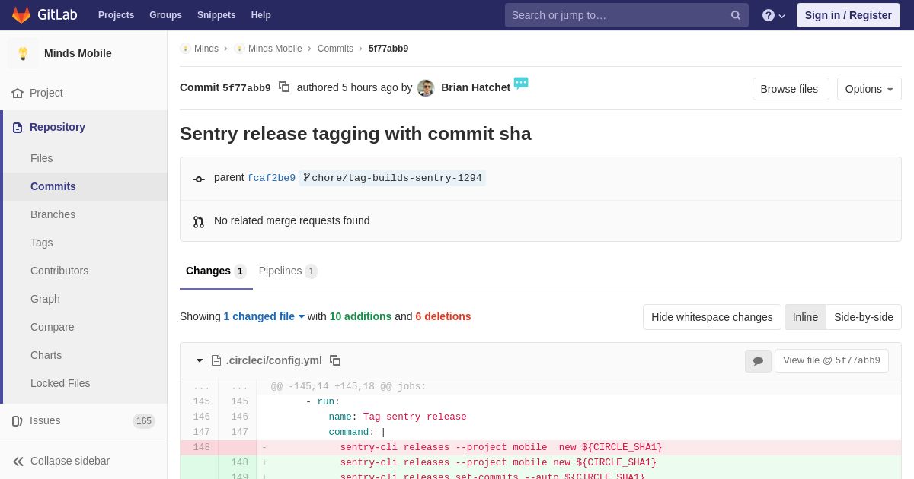Copy commit SHA next to 5f77abb9
This screenshot has height=479, width=914.
284,87
